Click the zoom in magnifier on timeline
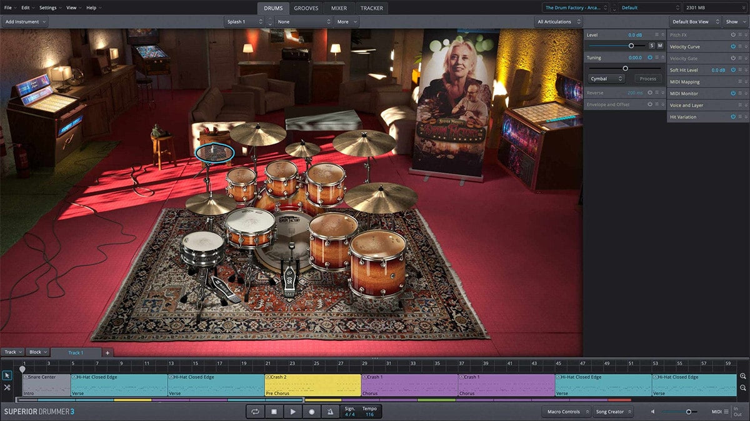Screen dimensions: 750x421 743,376
